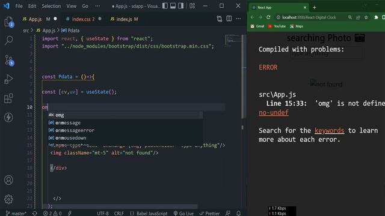Click the feedback icon in status bar
The height and width of the screenshot is (216, 385).
pos(228,214)
